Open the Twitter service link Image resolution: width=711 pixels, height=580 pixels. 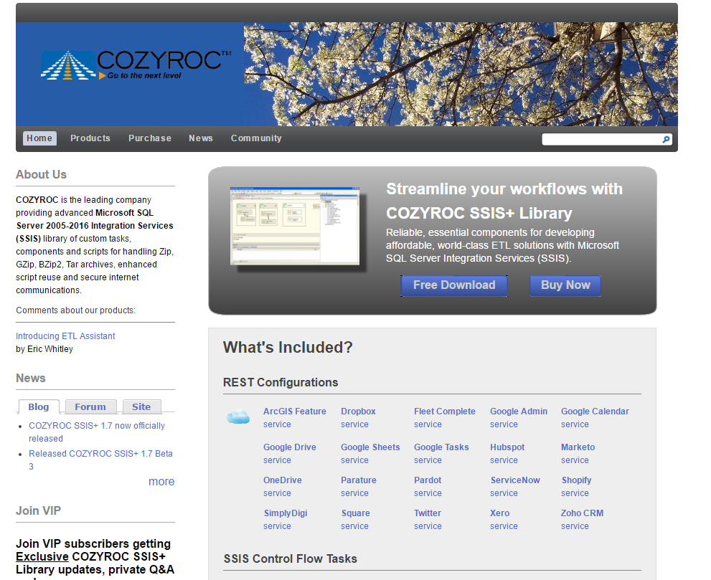(428, 520)
